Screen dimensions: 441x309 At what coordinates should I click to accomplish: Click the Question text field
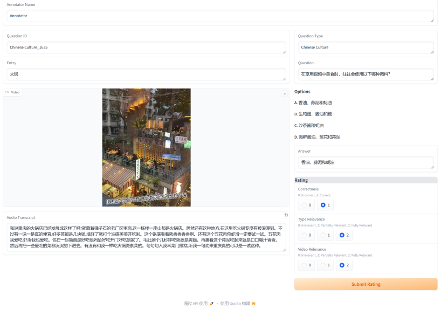pyautogui.click(x=366, y=74)
